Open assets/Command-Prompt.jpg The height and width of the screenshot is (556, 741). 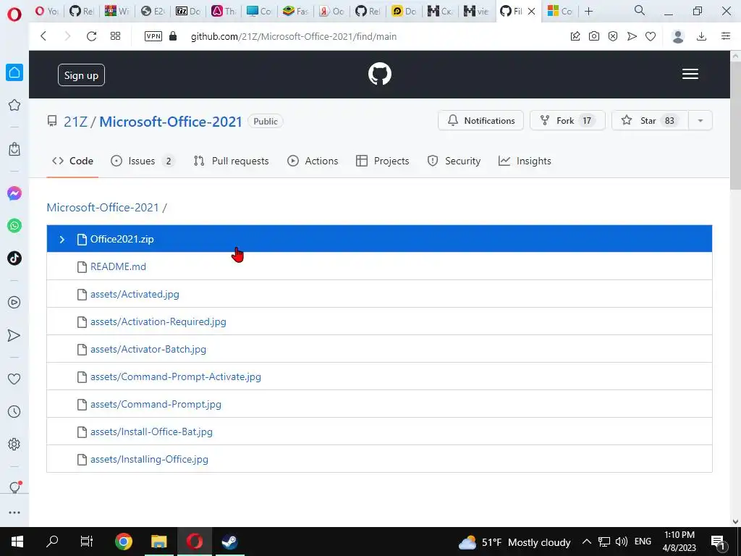coord(156,404)
